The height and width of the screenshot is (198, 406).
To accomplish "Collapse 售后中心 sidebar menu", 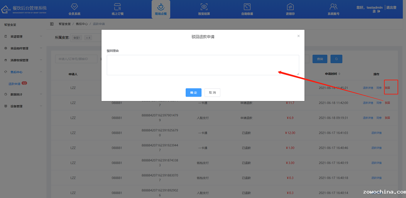I will [23, 72].
